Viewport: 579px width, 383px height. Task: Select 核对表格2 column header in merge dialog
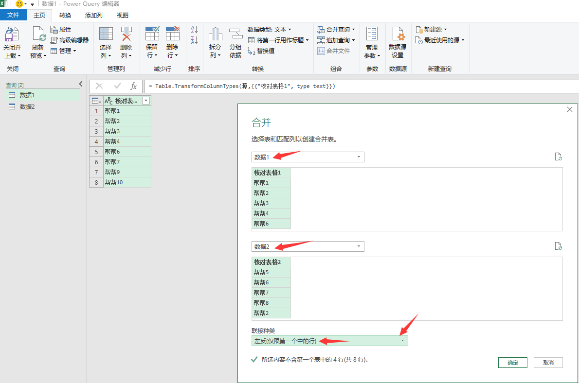coord(271,262)
